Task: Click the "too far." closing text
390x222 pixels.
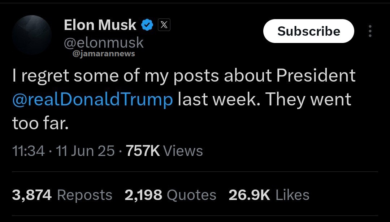Action: [x=40, y=123]
